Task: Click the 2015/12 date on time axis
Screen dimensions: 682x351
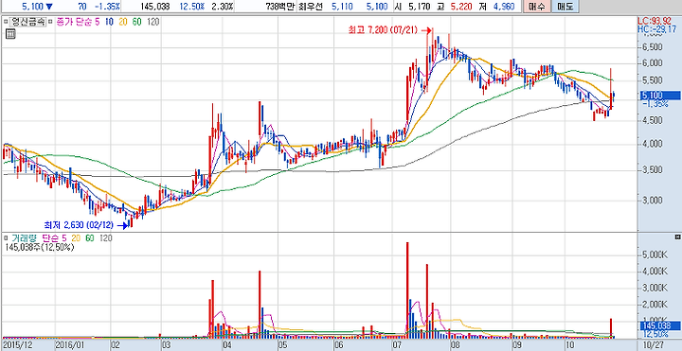Action: (17, 345)
